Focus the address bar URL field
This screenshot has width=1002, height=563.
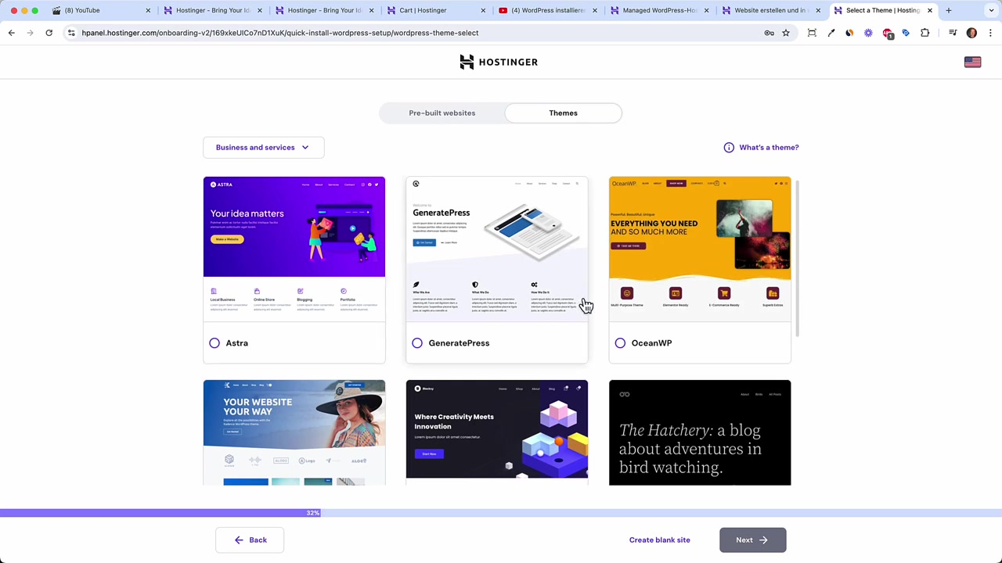pos(415,33)
